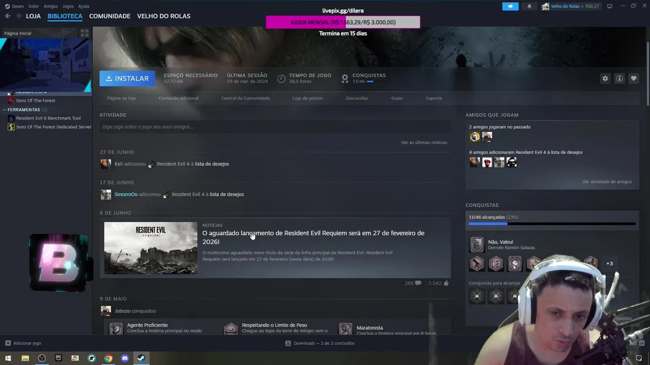Image resolution: width=650 pixels, height=365 pixels.
Task: Open the Velho do Rolas profile tab
Action: tap(164, 16)
